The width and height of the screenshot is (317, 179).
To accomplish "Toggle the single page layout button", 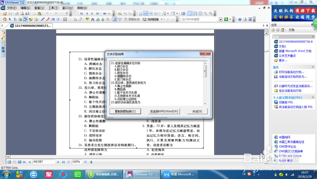I will pyautogui.click(x=140, y=14).
